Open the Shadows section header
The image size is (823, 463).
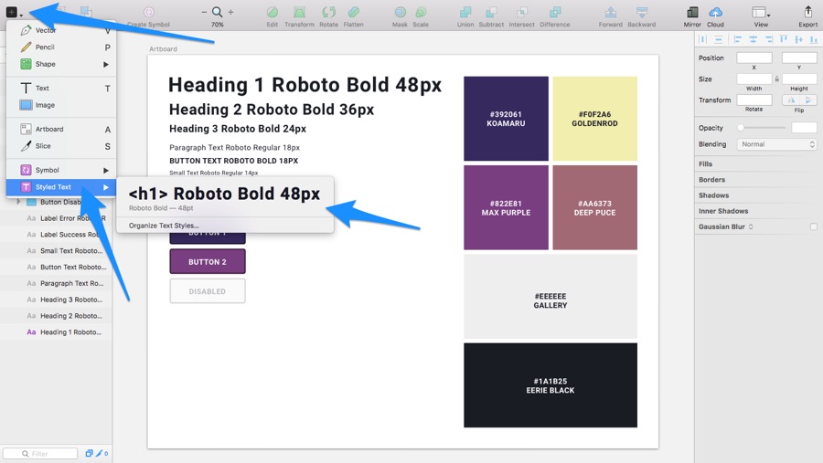tap(713, 195)
